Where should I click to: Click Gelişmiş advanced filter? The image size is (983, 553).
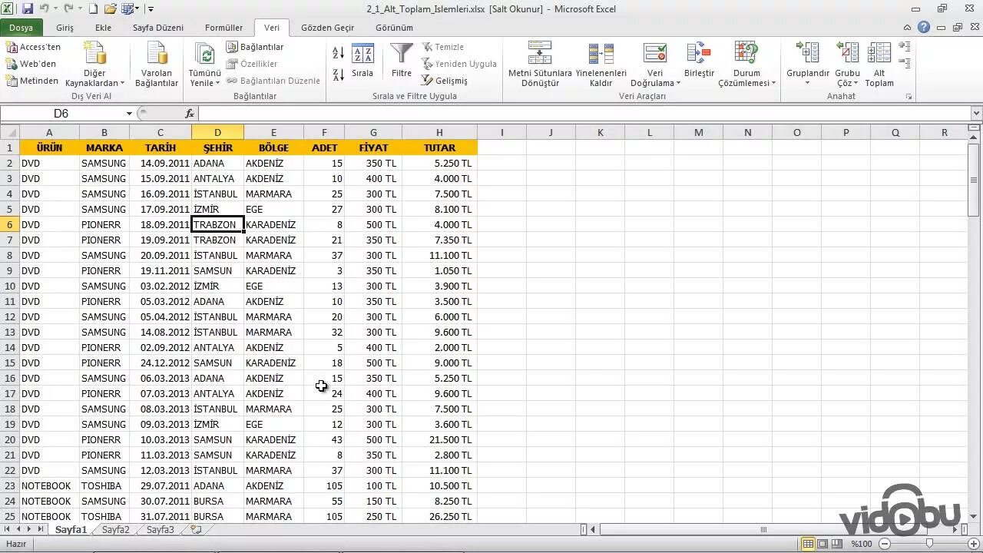pos(445,81)
